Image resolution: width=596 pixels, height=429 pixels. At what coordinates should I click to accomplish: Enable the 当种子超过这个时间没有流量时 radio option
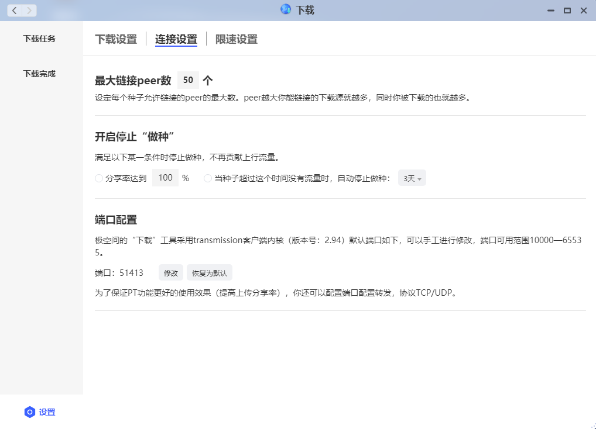coord(208,178)
